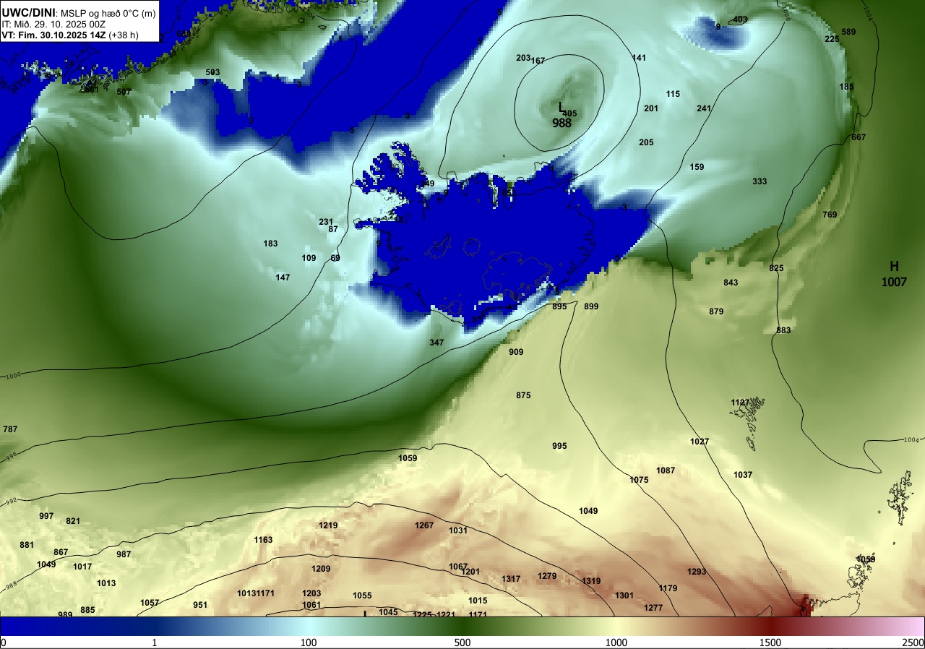Pick the height value 167

[x=538, y=61]
